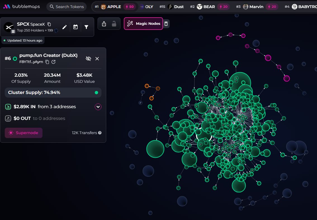Click the Top 250 Holders + 199 text
This screenshot has width=317, height=220.
[x=35, y=30]
